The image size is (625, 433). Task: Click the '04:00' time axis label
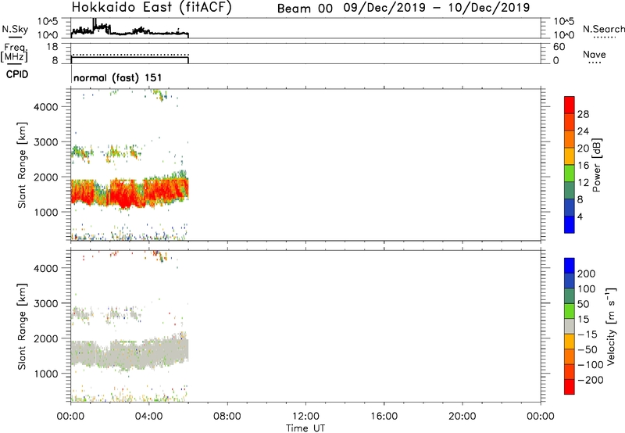click(148, 417)
